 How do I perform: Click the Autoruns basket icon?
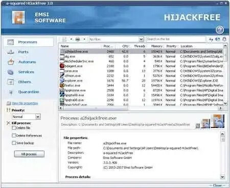[11, 62]
